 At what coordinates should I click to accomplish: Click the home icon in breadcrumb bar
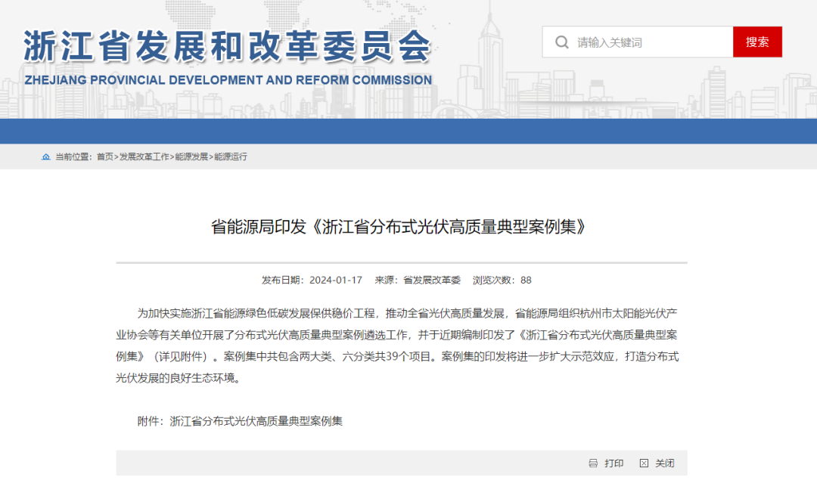click(x=46, y=157)
